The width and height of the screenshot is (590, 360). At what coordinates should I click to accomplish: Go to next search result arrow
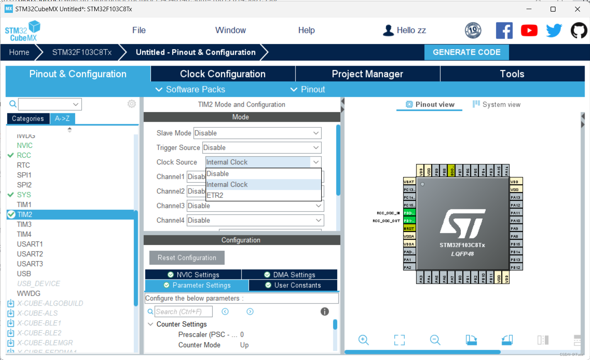click(250, 311)
